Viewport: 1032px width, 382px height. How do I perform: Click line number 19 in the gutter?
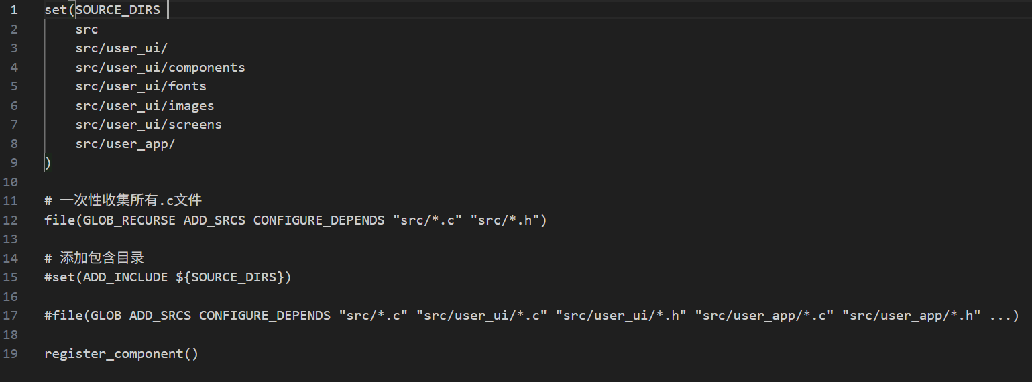(x=11, y=354)
